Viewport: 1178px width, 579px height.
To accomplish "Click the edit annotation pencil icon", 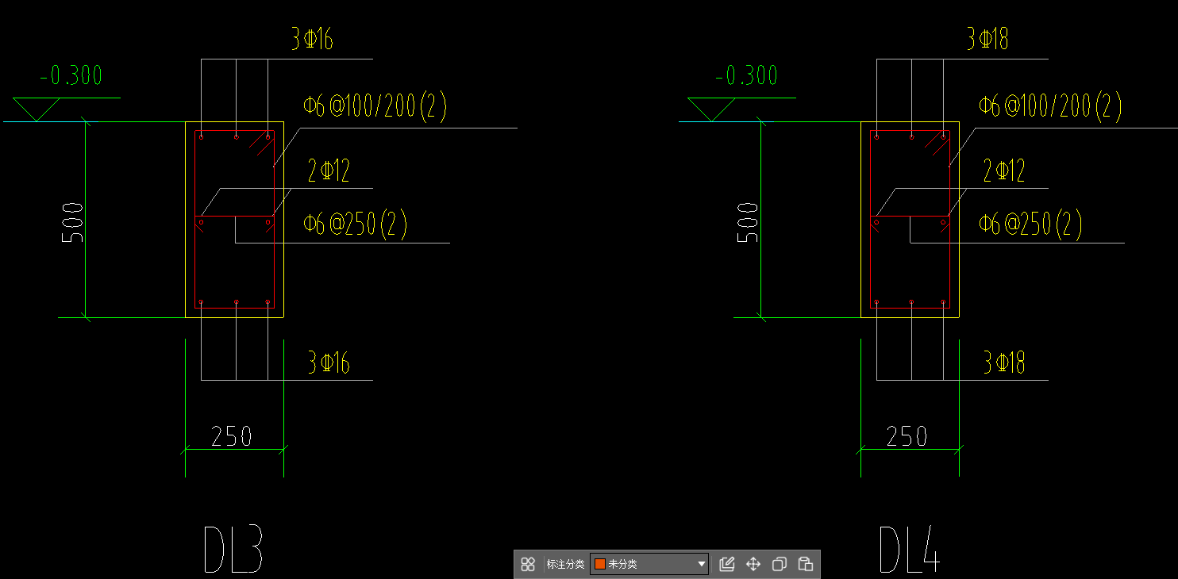I will (x=726, y=564).
